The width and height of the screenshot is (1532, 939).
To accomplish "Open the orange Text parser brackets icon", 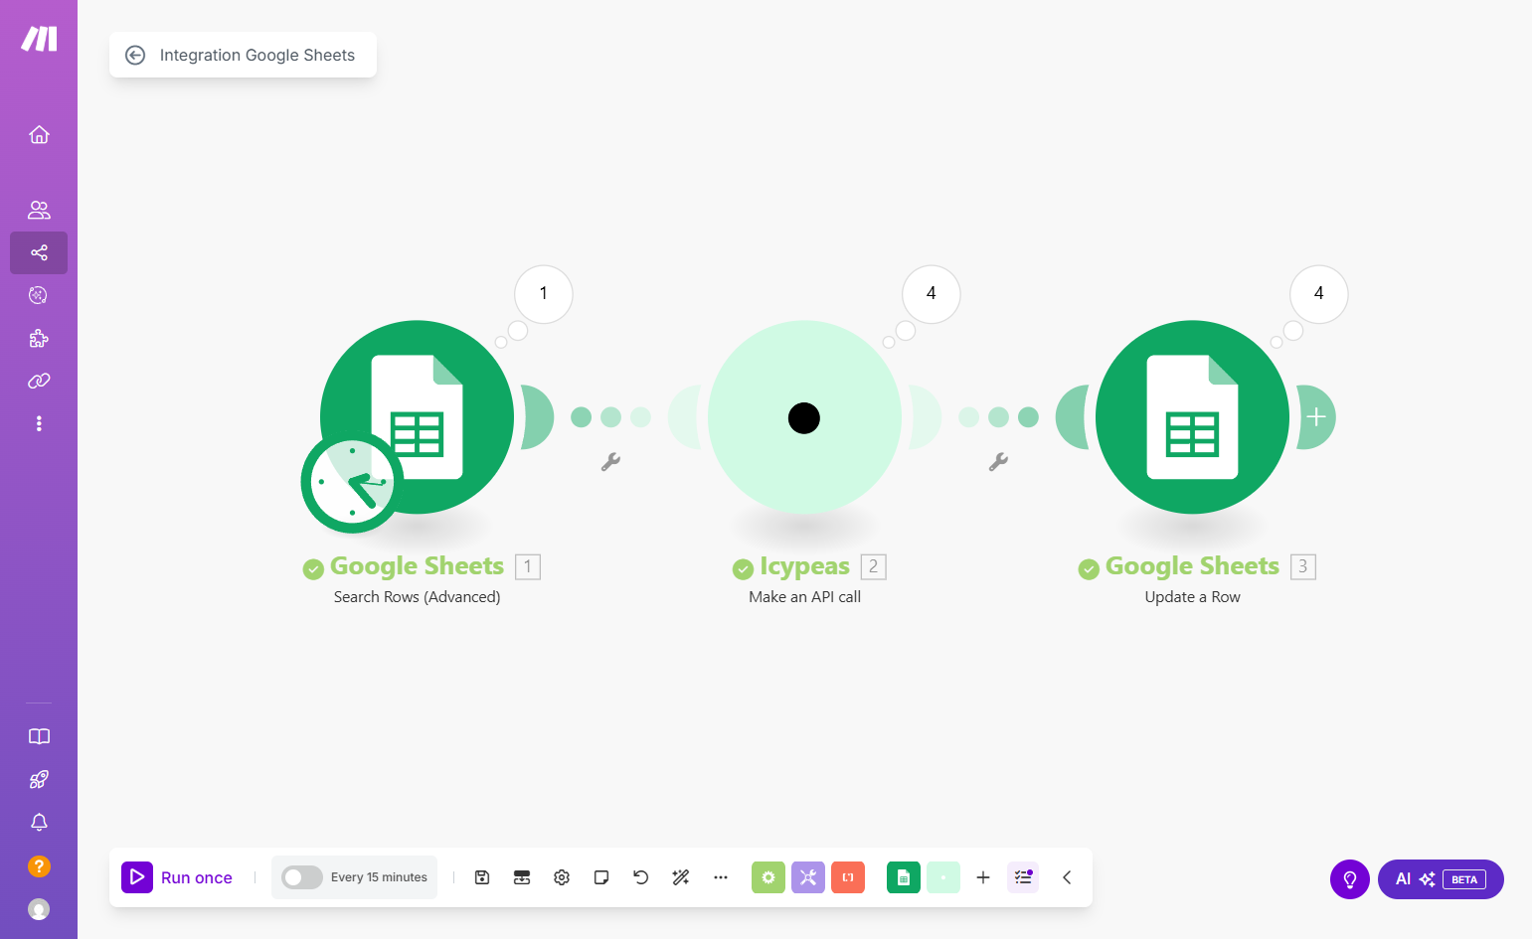I will [x=848, y=877].
